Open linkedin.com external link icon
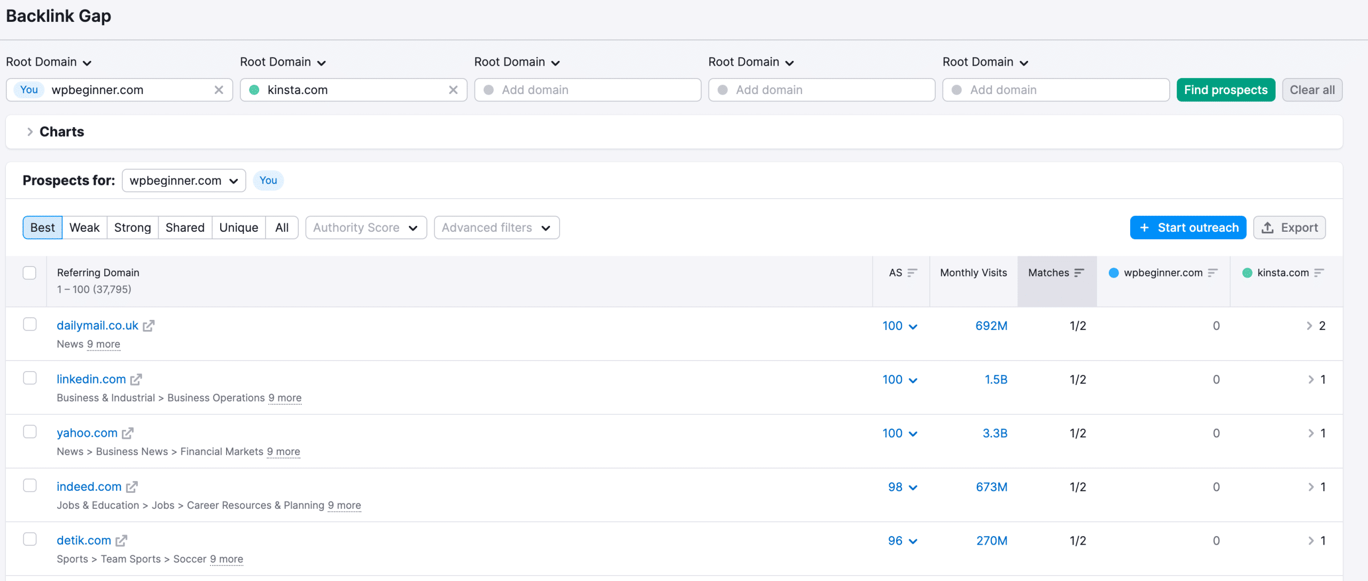This screenshot has height=581, width=1368. point(136,379)
